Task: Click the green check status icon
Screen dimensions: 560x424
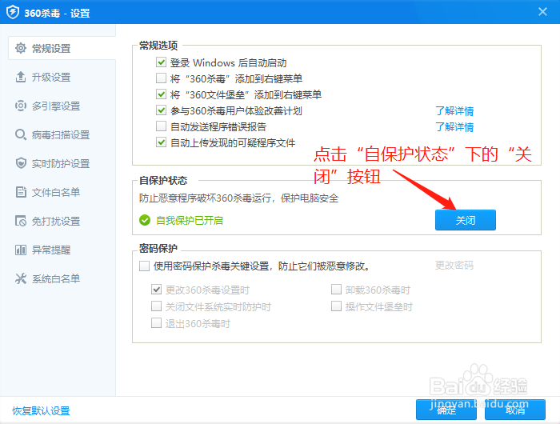Action: click(x=145, y=220)
